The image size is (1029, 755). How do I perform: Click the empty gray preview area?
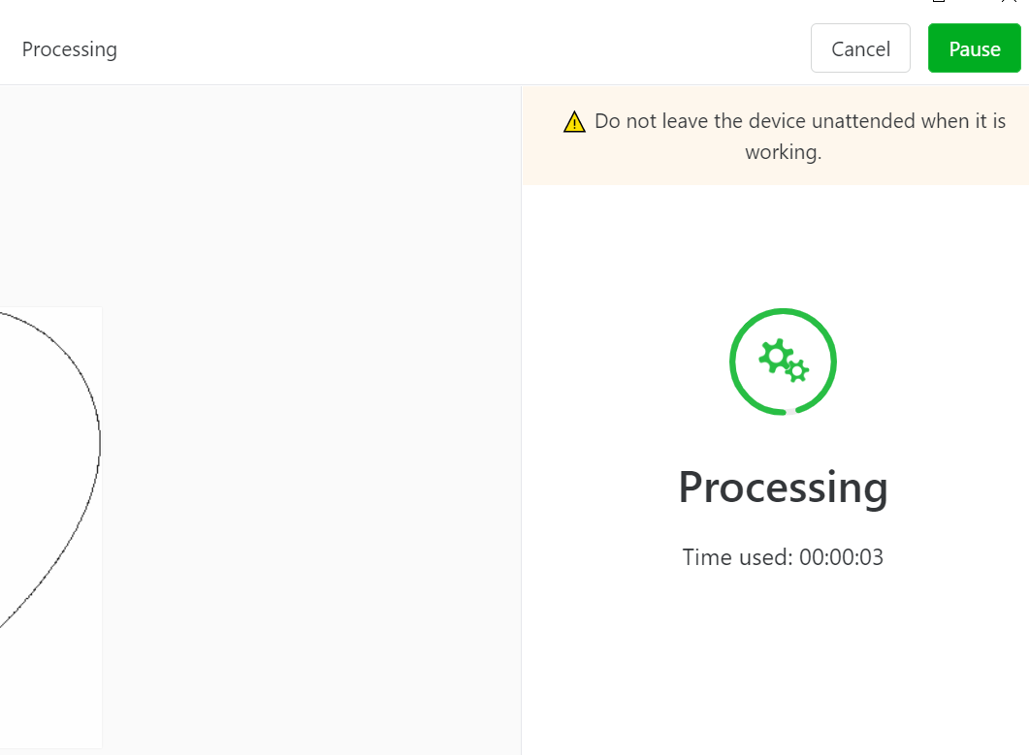[x=308, y=420]
